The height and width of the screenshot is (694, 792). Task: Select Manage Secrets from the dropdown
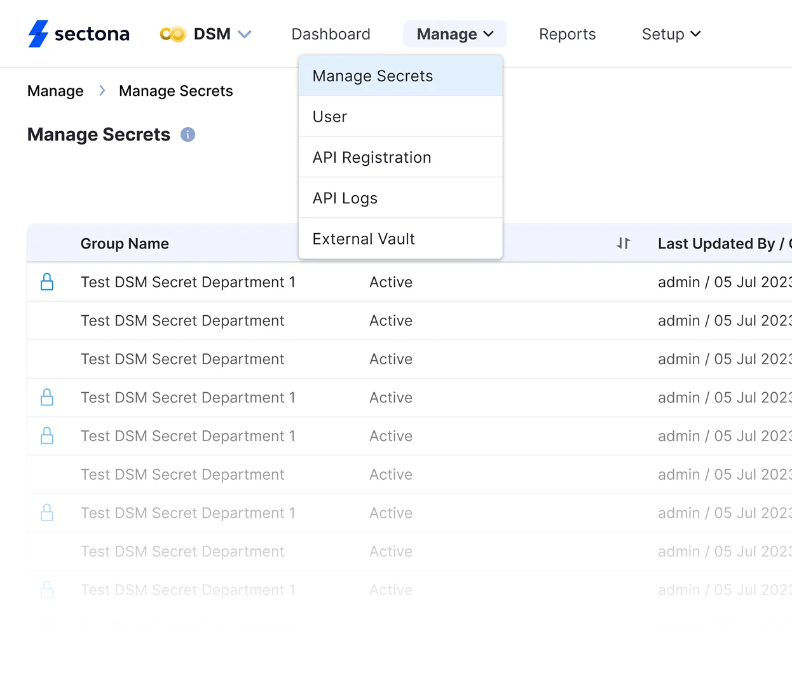(372, 76)
